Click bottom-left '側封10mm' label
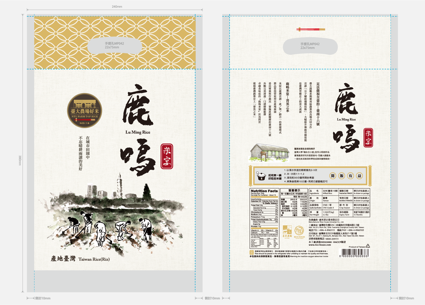The image size is (425, 305). [x=43, y=298]
